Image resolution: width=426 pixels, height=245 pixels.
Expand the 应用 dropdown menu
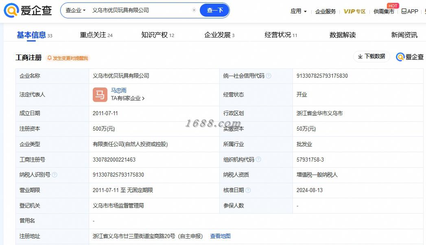pos(299,11)
